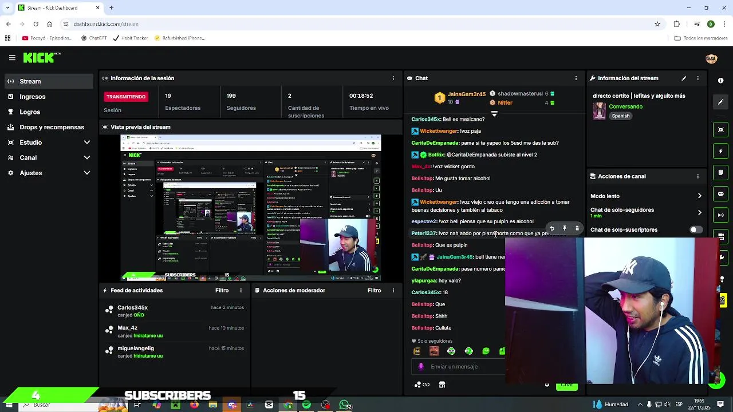Click the TRANSMITIENDO status badge
Screen dimensions: 733x412
[x=126, y=97]
